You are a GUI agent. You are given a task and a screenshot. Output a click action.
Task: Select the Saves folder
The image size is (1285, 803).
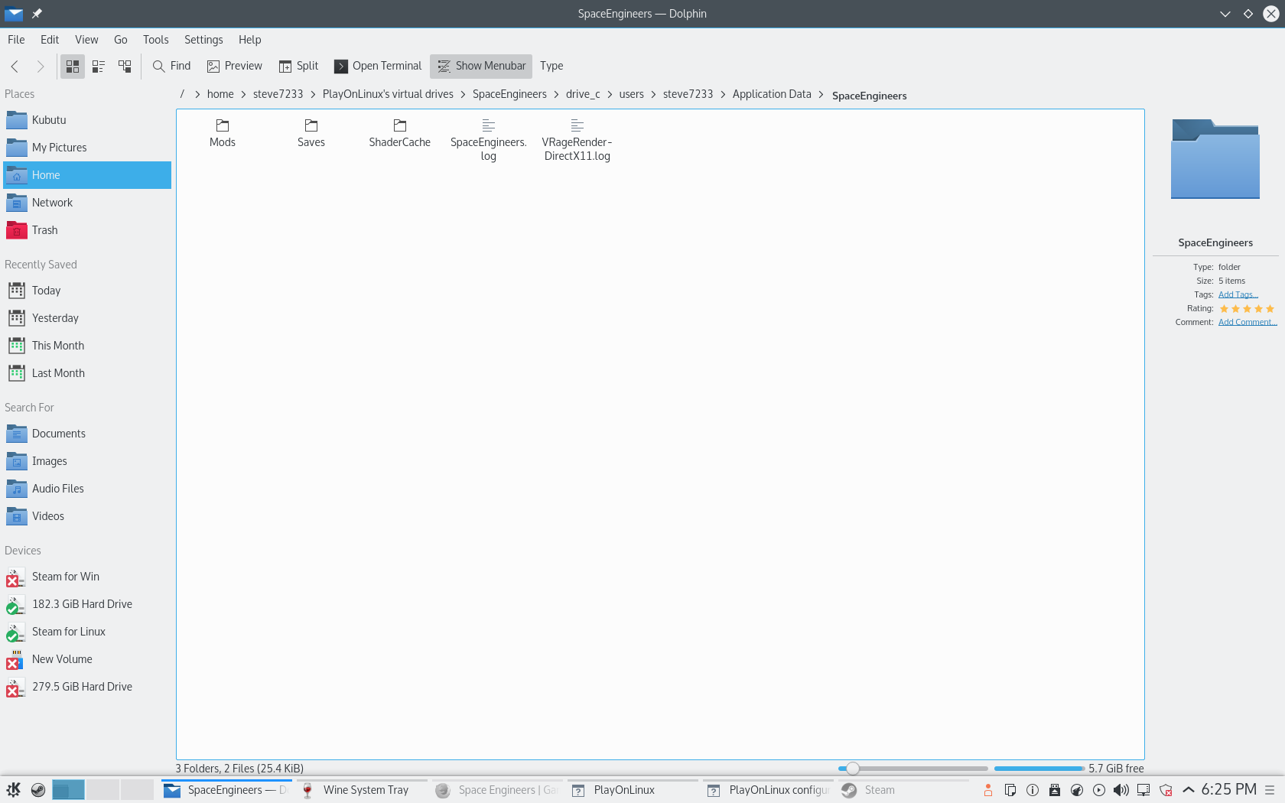pyautogui.click(x=311, y=133)
